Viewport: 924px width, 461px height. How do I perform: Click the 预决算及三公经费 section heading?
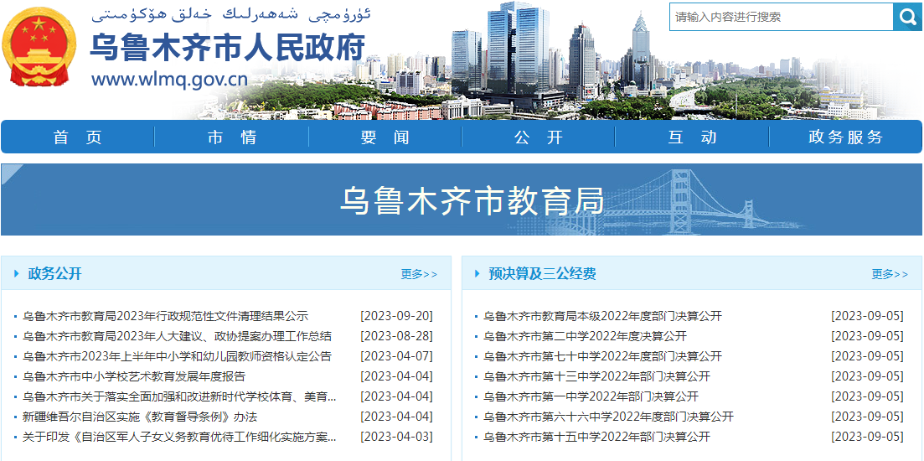[542, 273]
